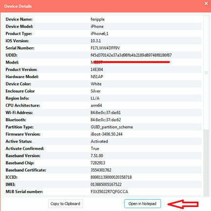Select the Baseband Version value 7.51.00

97,156
